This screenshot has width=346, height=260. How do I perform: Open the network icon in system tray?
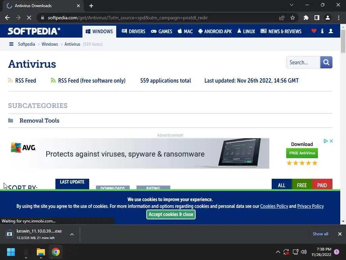295,252
